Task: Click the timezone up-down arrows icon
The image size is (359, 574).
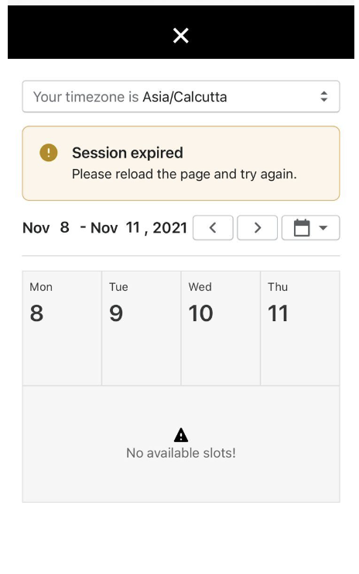Action: [323, 96]
